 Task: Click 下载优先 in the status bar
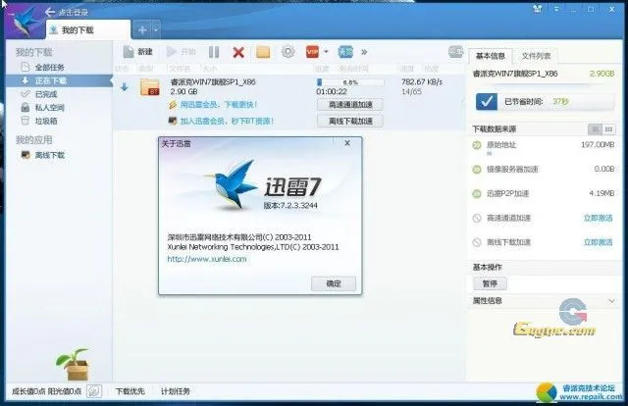point(131,391)
